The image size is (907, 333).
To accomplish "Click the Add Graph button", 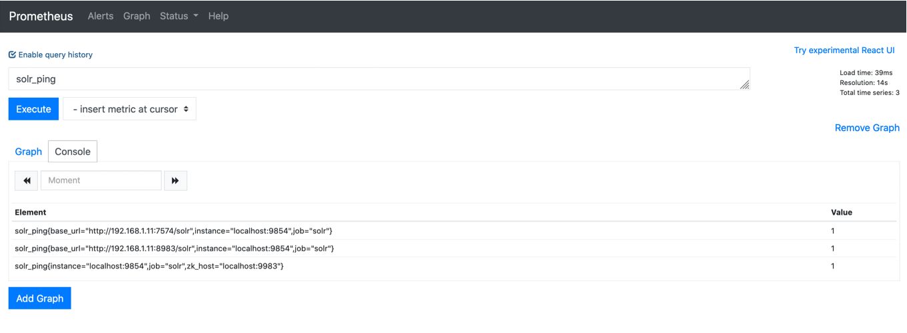I will pos(39,298).
